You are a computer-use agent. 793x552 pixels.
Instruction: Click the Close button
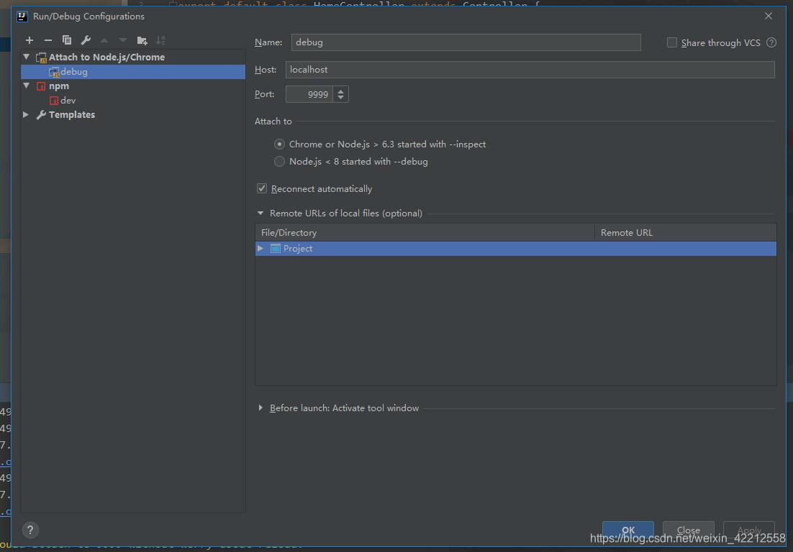[x=689, y=530]
